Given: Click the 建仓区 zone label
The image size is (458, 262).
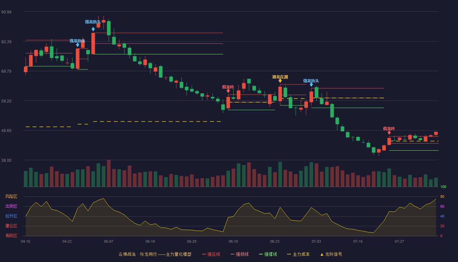Looking at the screenshot, I should pyautogui.click(x=11, y=226).
